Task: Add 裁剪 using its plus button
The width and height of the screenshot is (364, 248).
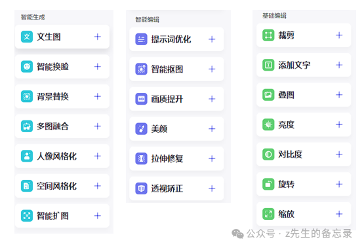Action: [x=339, y=35]
